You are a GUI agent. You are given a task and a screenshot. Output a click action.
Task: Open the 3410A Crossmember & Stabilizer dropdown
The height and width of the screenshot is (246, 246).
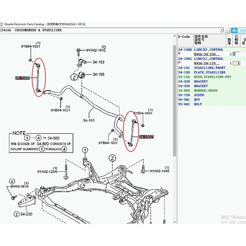coord(222,30)
